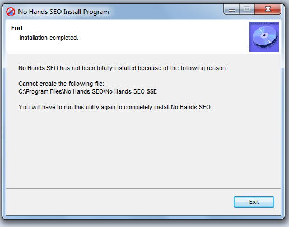The image size is (289, 227).
Task: Close the installer with the red X
Action: (x=268, y=10)
